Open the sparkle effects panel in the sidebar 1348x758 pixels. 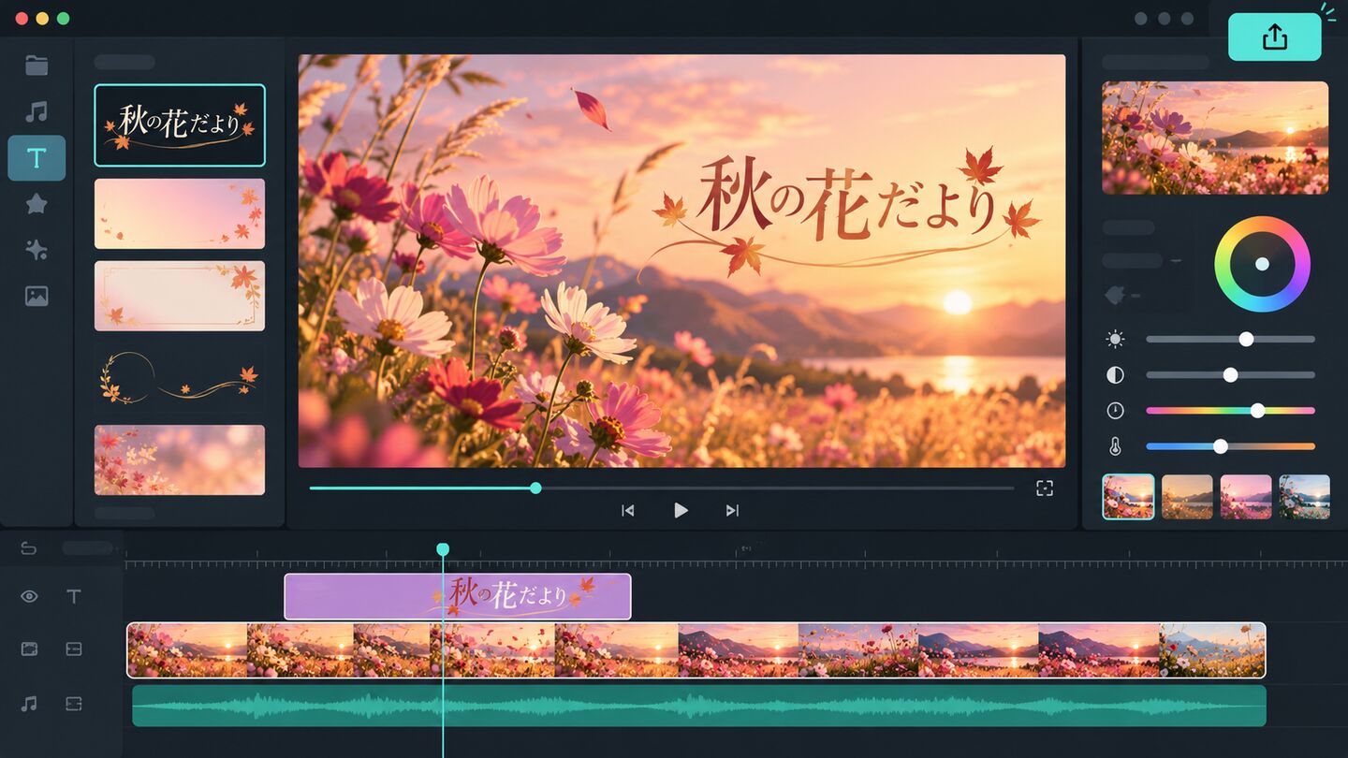(x=37, y=250)
